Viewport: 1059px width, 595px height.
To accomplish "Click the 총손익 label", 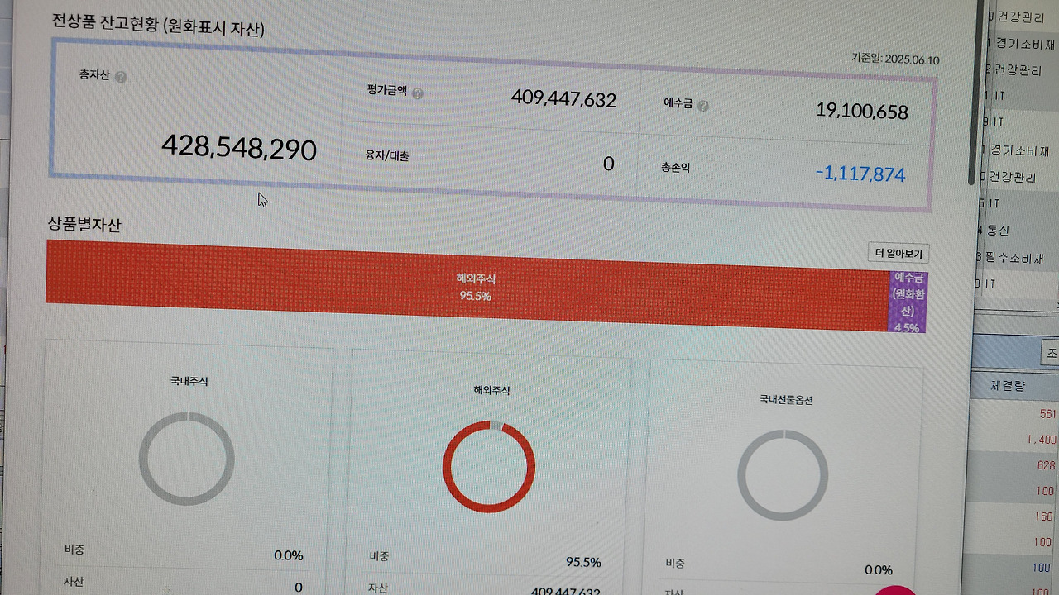I will pos(675,167).
